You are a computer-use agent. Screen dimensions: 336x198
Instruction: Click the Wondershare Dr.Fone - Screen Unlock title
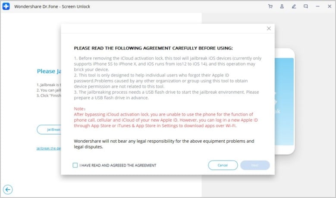pyautogui.click(x=52, y=6)
